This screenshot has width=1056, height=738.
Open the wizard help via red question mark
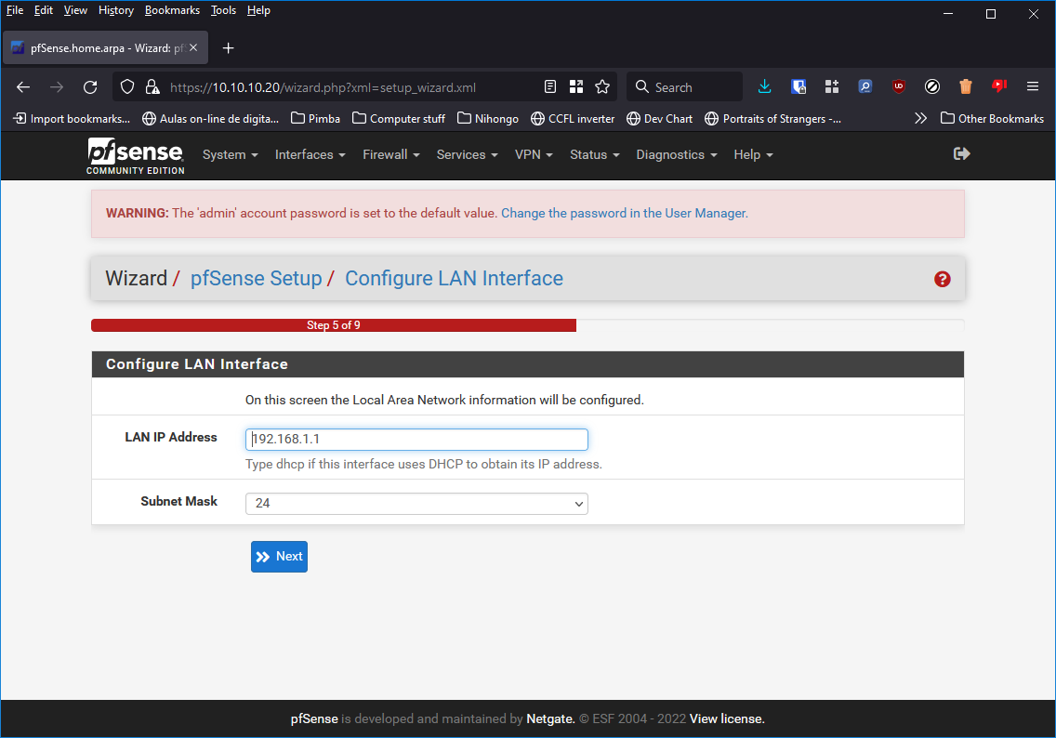point(942,279)
